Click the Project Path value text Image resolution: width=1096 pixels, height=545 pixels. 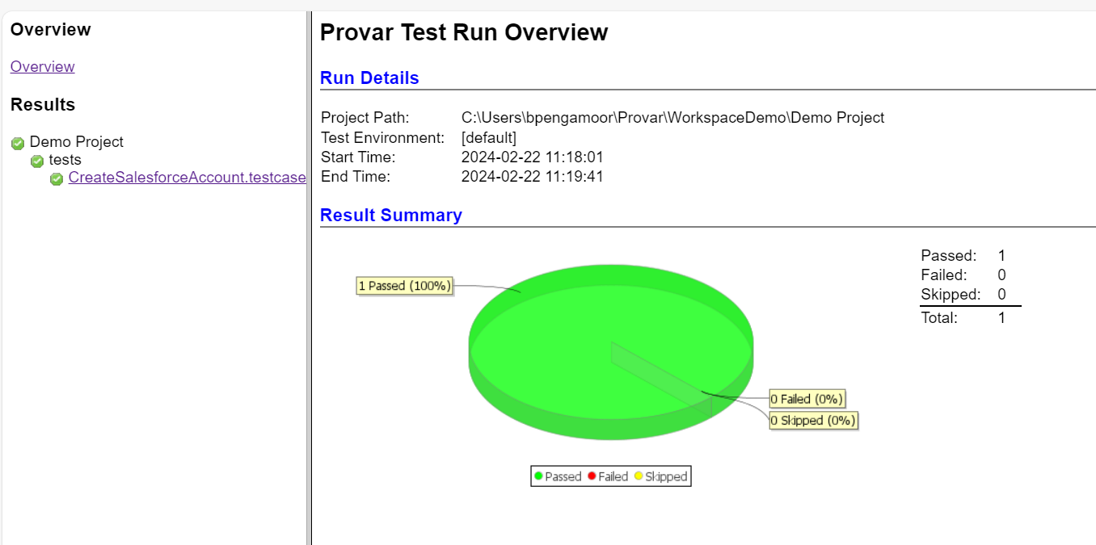(672, 118)
